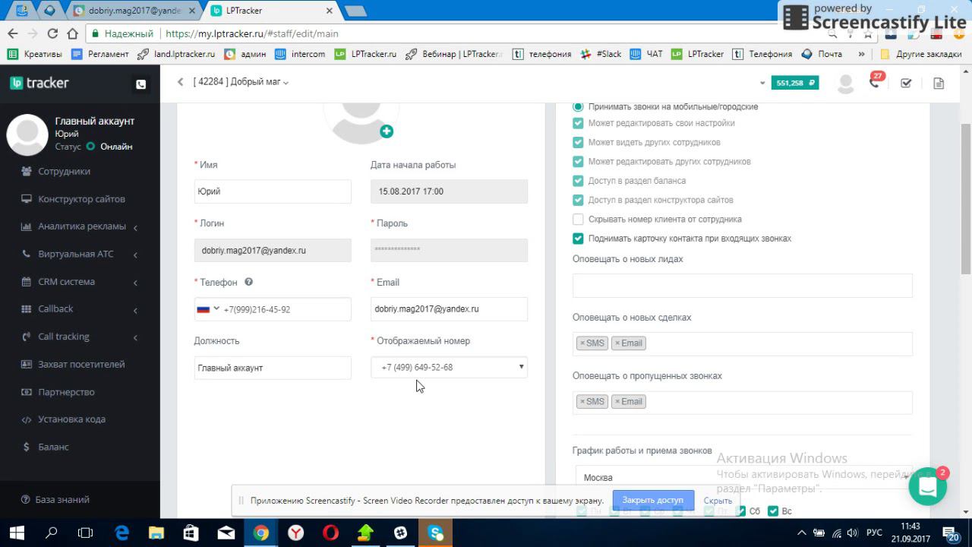Viewport: 972px width, 547px height.
Task: Click the Email field dobriy.mag2017@yandex.ru
Action: tap(449, 309)
